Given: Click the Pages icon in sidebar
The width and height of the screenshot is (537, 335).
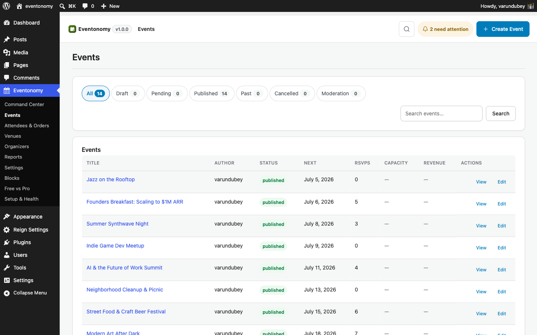Looking at the screenshot, I should pos(7,65).
